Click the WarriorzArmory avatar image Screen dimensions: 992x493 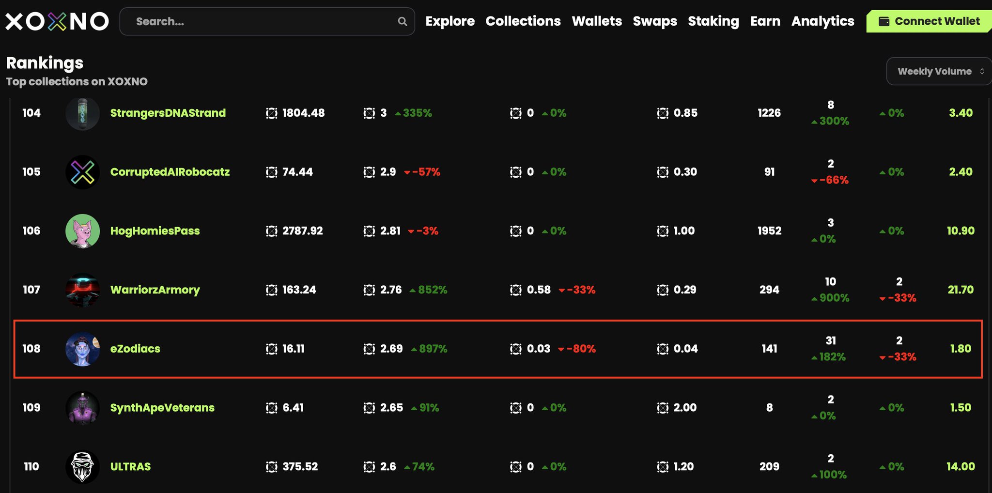82,290
